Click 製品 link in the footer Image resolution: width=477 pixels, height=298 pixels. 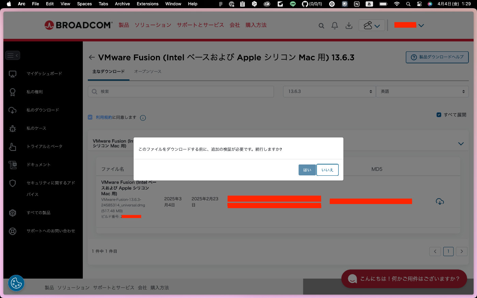(49, 288)
